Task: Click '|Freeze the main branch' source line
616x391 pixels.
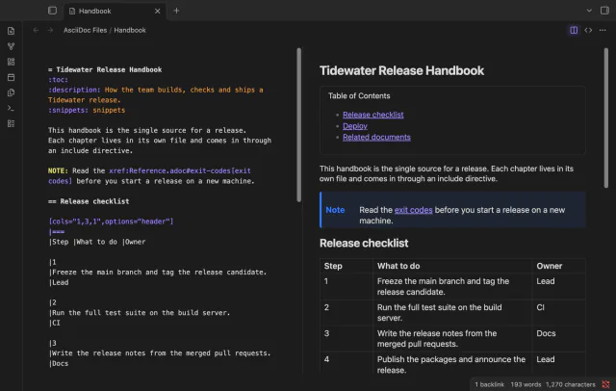Action: click(x=158, y=272)
